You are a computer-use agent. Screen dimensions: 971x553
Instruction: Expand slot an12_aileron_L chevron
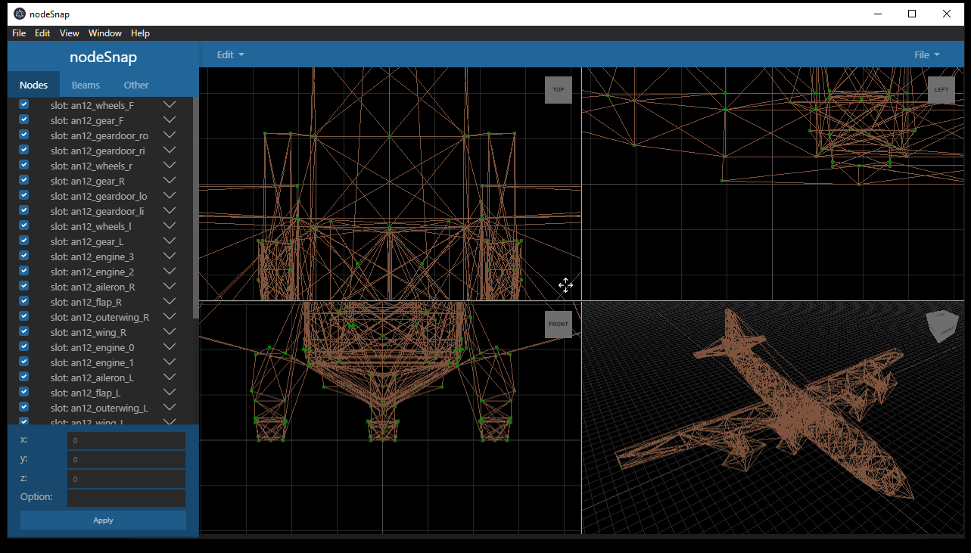click(x=170, y=377)
